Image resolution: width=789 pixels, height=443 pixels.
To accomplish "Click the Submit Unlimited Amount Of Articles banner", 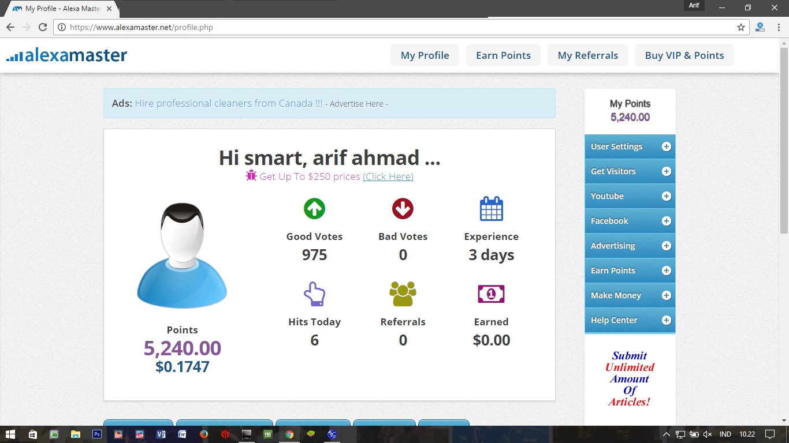I will coord(630,379).
